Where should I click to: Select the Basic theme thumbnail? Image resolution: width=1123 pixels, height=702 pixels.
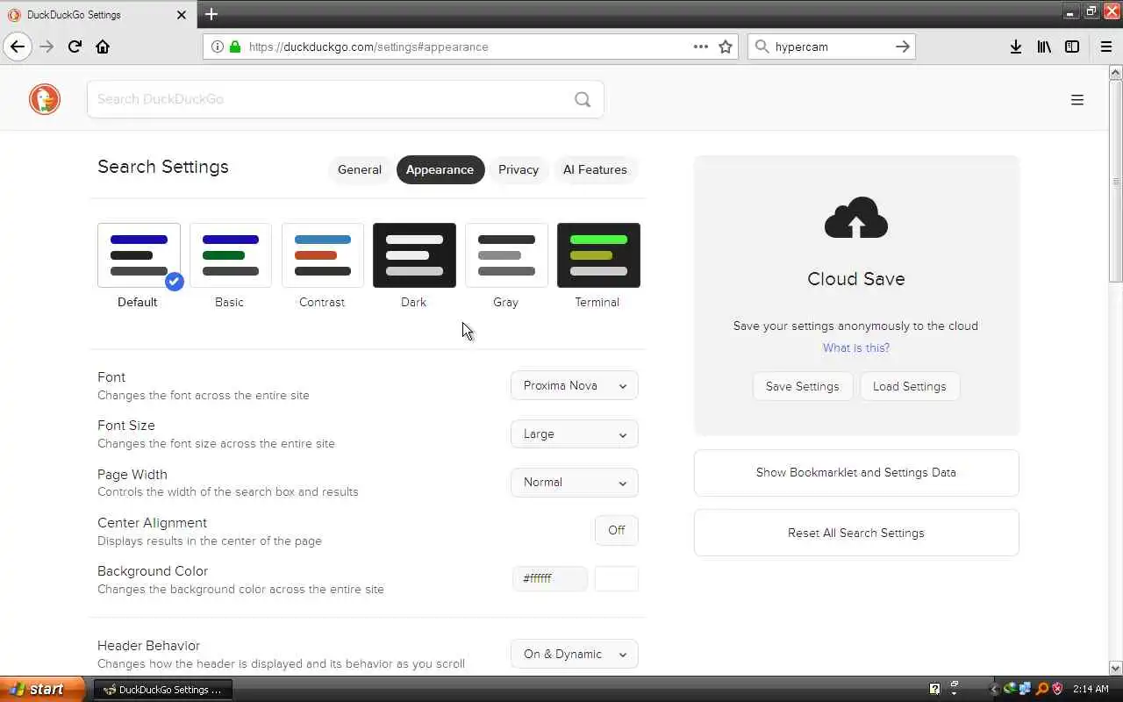tap(231, 255)
